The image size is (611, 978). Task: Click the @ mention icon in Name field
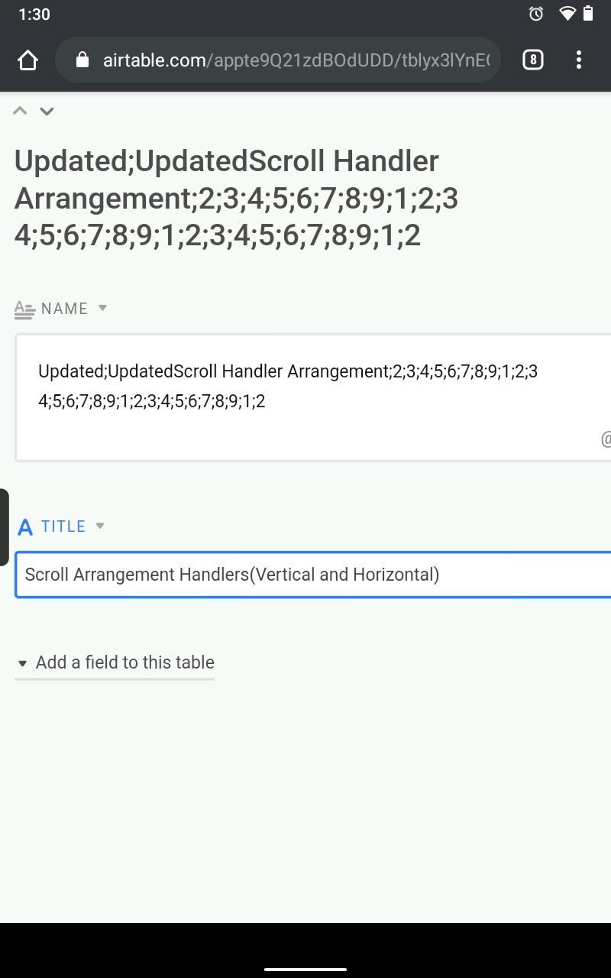[x=606, y=439]
